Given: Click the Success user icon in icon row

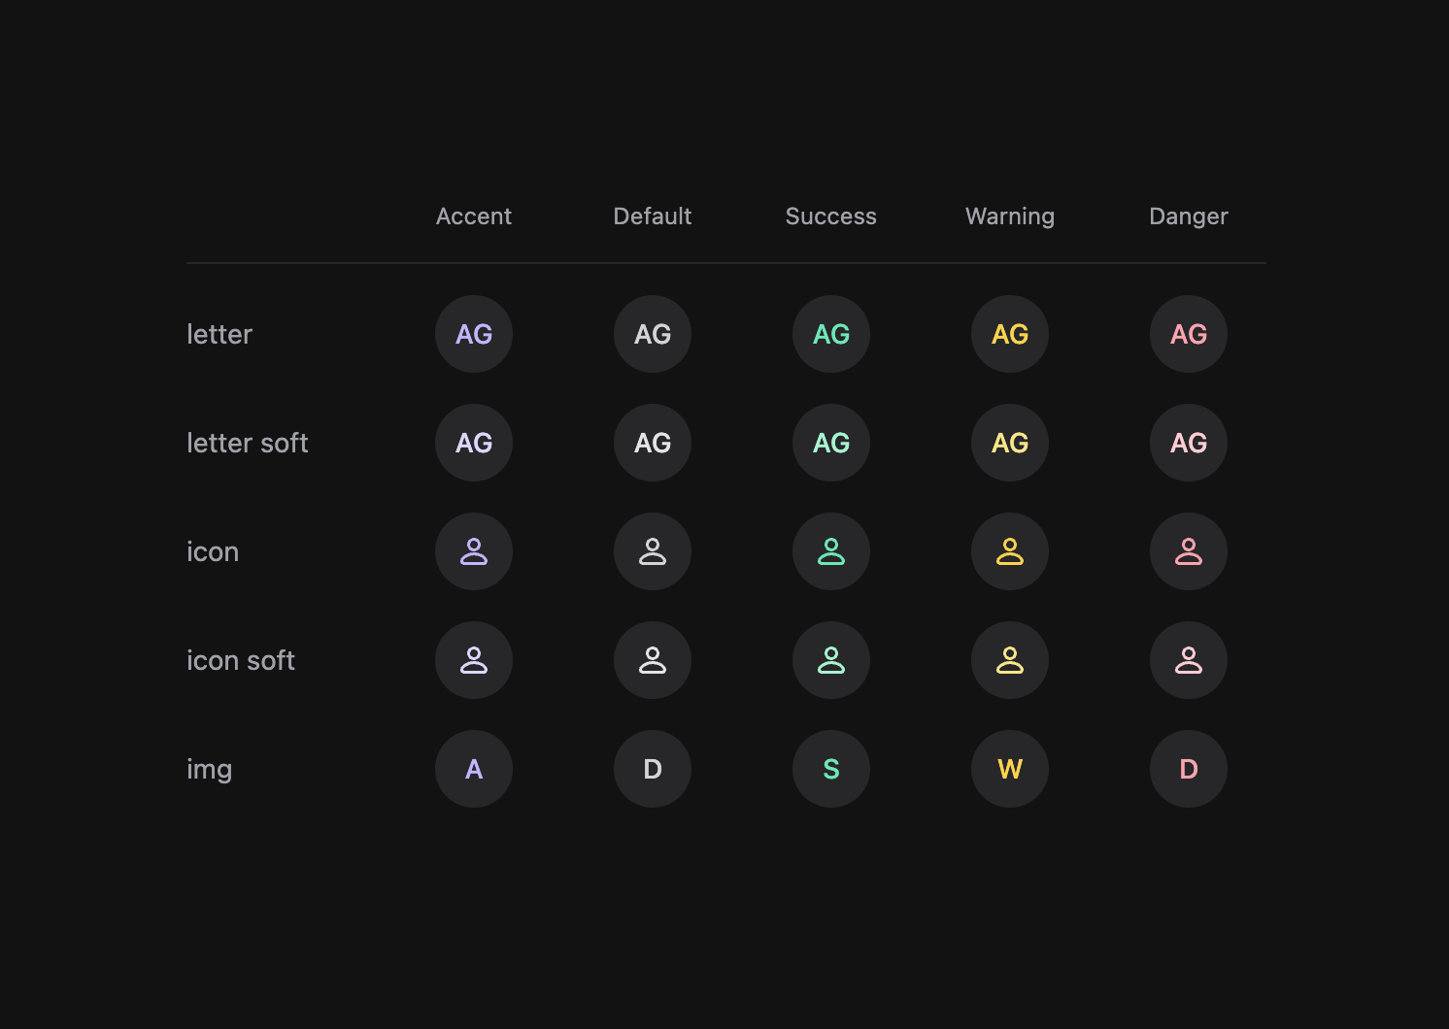Looking at the screenshot, I should [x=831, y=551].
